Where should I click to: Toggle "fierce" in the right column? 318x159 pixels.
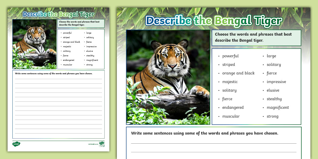[x=272, y=73]
